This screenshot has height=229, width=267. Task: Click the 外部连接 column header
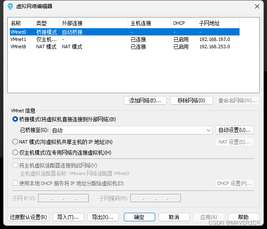pos(94,23)
